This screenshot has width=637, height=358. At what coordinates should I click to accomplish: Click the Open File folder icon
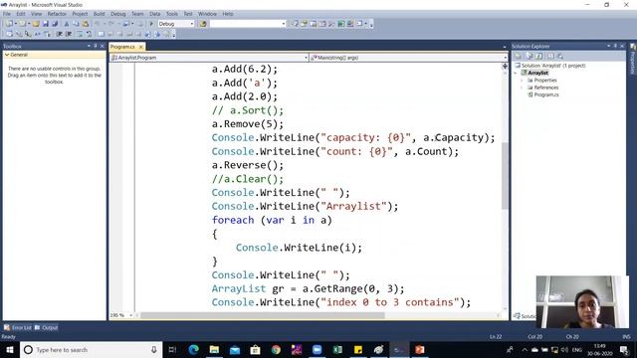click(x=36, y=24)
